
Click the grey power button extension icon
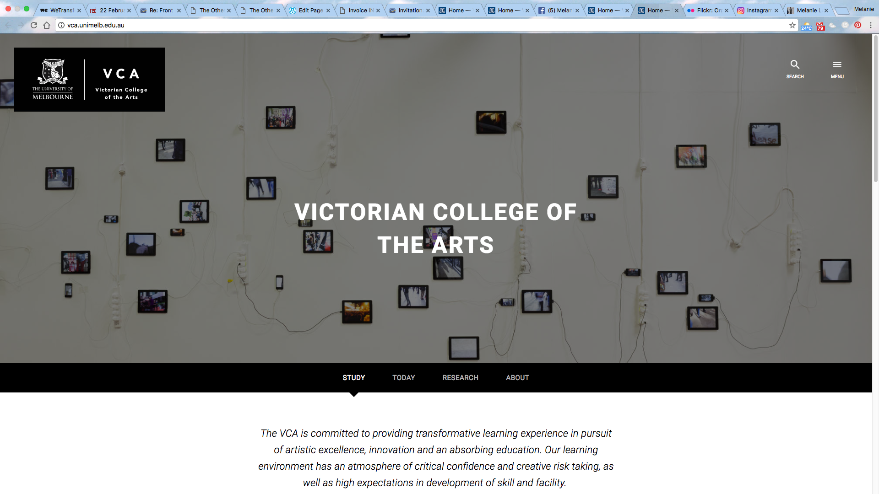point(845,25)
